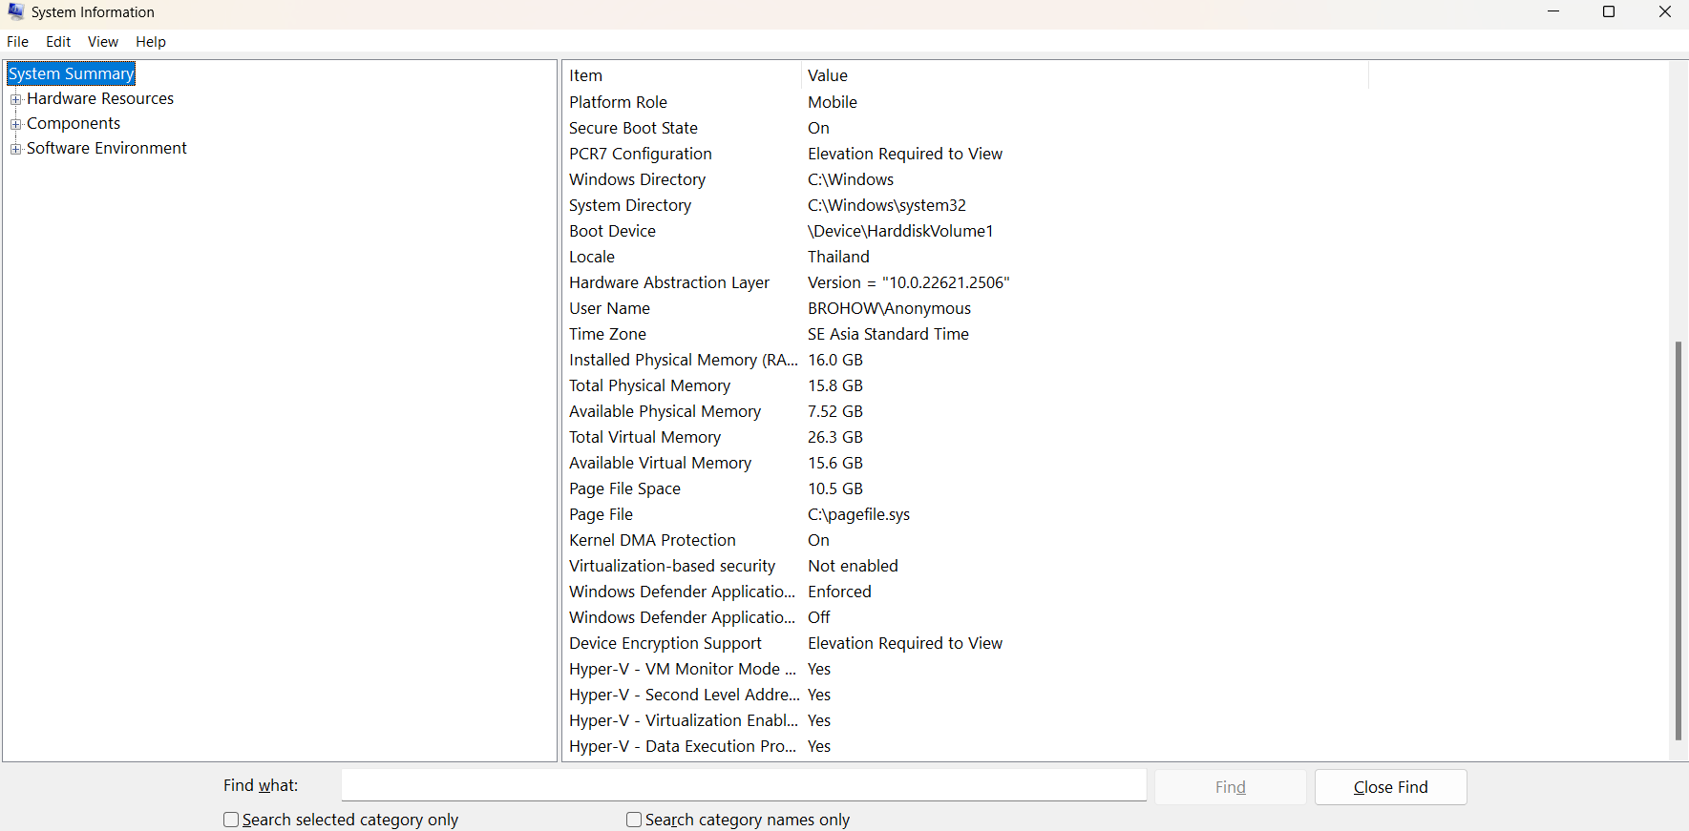Viewport: 1689px width, 831px height.
Task: Click the Find what input field
Action: pyautogui.click(x=744, y=785)
